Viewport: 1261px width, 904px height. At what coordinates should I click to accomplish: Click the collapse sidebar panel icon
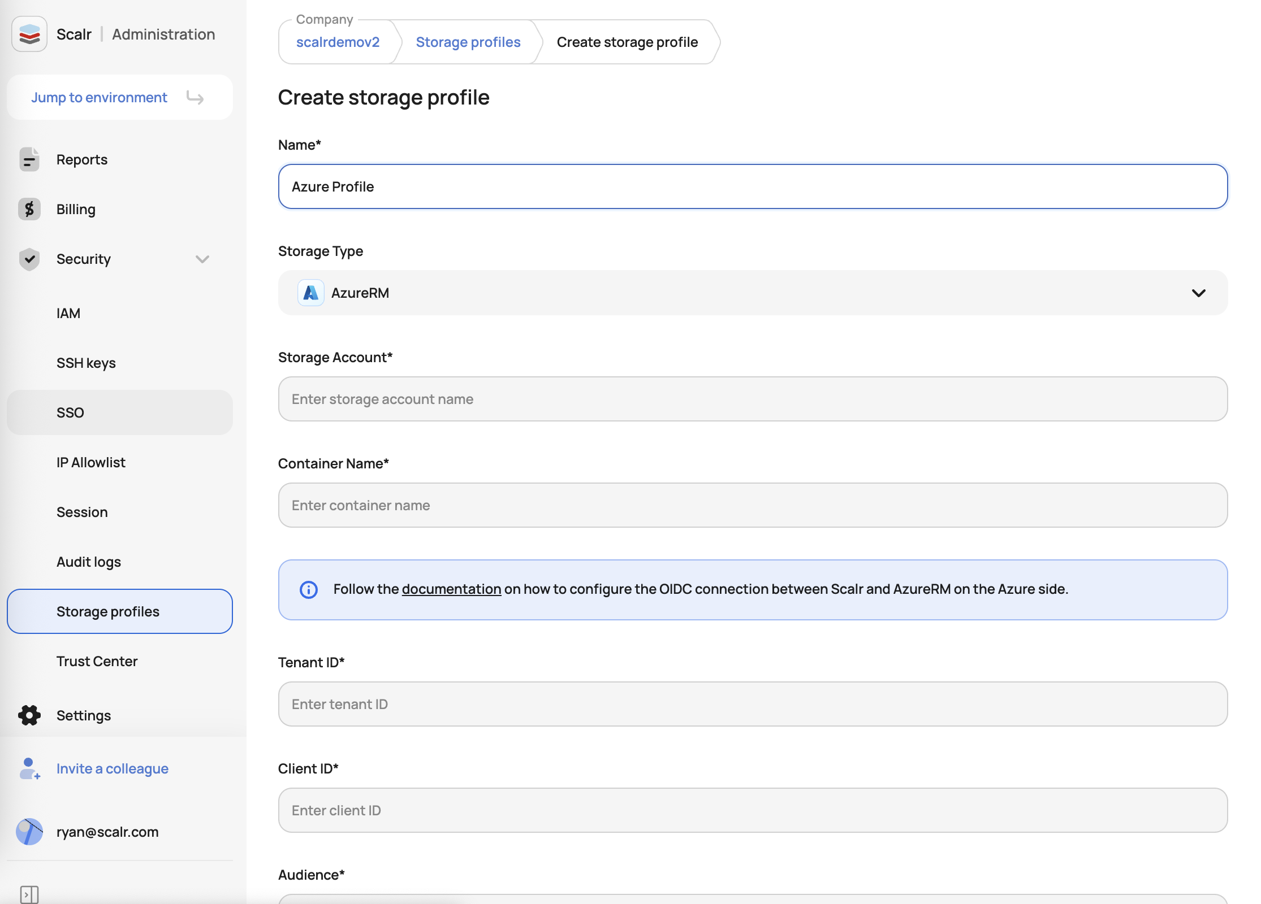click(29, 894)
